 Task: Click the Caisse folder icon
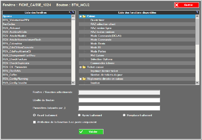tap(84, 16)
